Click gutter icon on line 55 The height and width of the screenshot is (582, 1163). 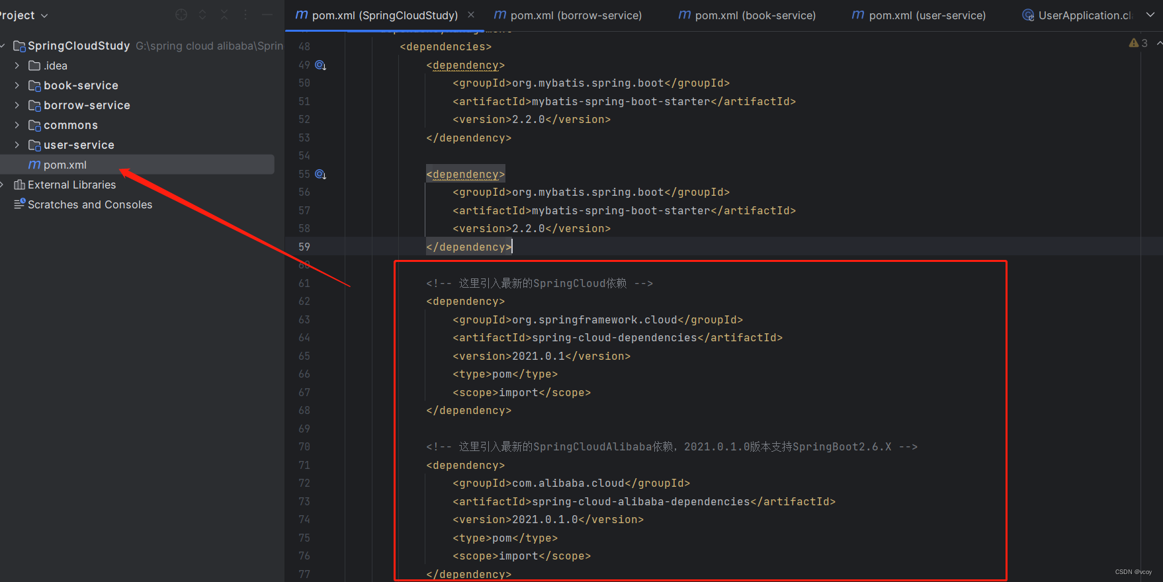tap(321, 174)
